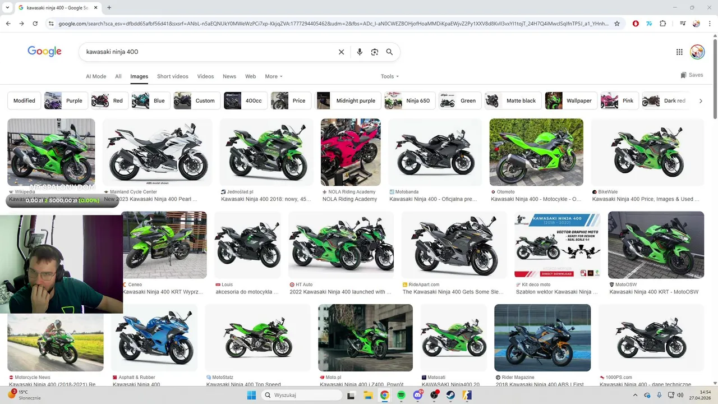Open Discord from the taskbar
This screenshot has height=404, width=718.
pos(418,395)
